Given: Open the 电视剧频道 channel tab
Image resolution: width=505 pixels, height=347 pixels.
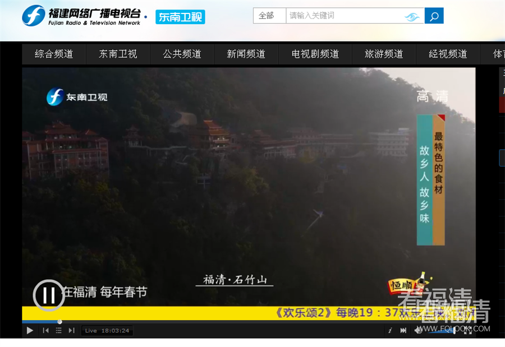Looking at the screenshot, I should [315, 54].
